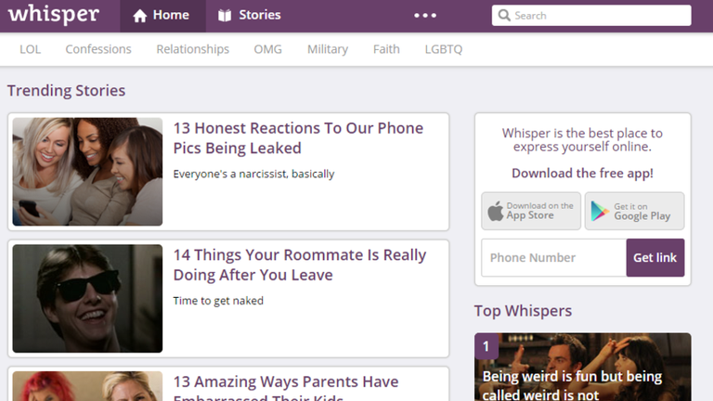This screenshot has height=401, width=713.
Task: Click the search magnifier icon
Action: tap(504, 16)
